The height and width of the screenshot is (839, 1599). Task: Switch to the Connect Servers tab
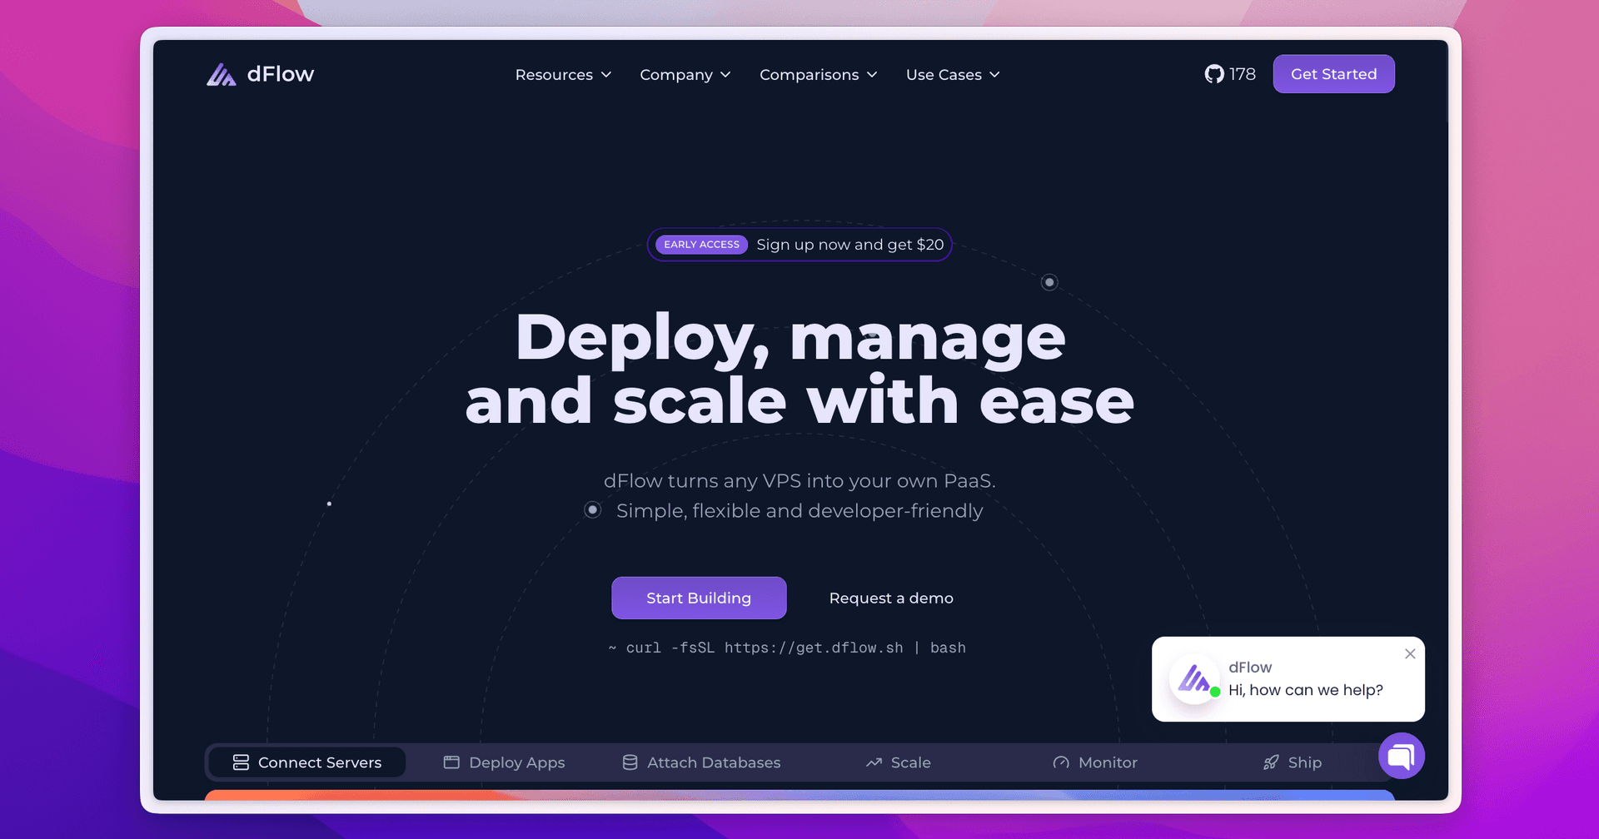(x=306, y=762)
